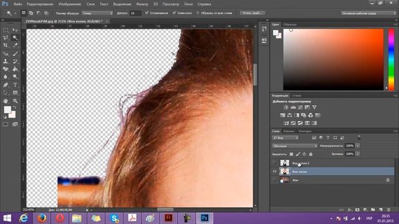Select the Type tool
The image size is (399, 224).
[15, 85]
